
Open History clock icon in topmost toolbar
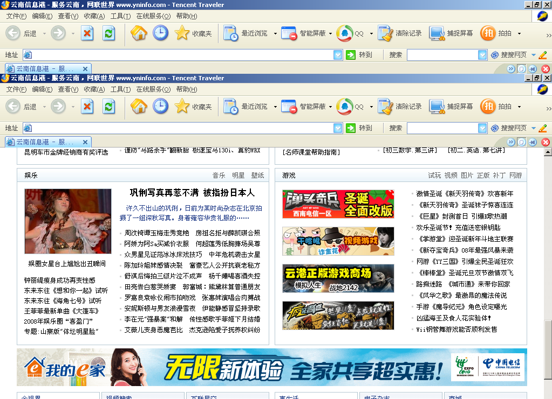click(x=160, y=33)
